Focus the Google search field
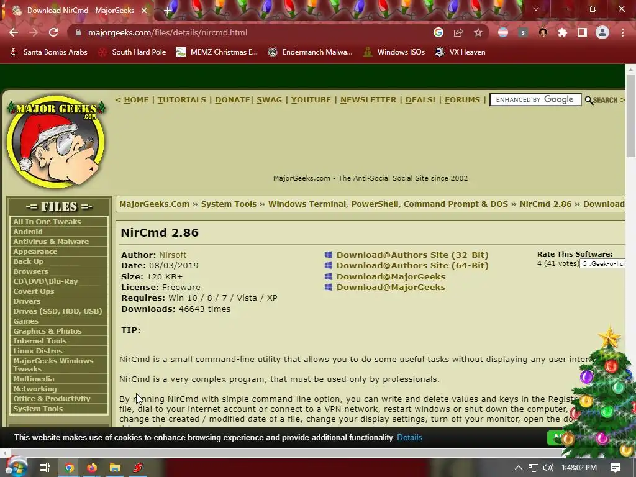This screenshot has width=636, height=477. click(535, 100)
